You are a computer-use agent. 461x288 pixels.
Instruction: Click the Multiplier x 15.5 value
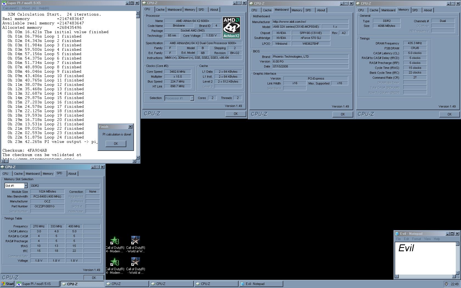(x=178, y=77)
